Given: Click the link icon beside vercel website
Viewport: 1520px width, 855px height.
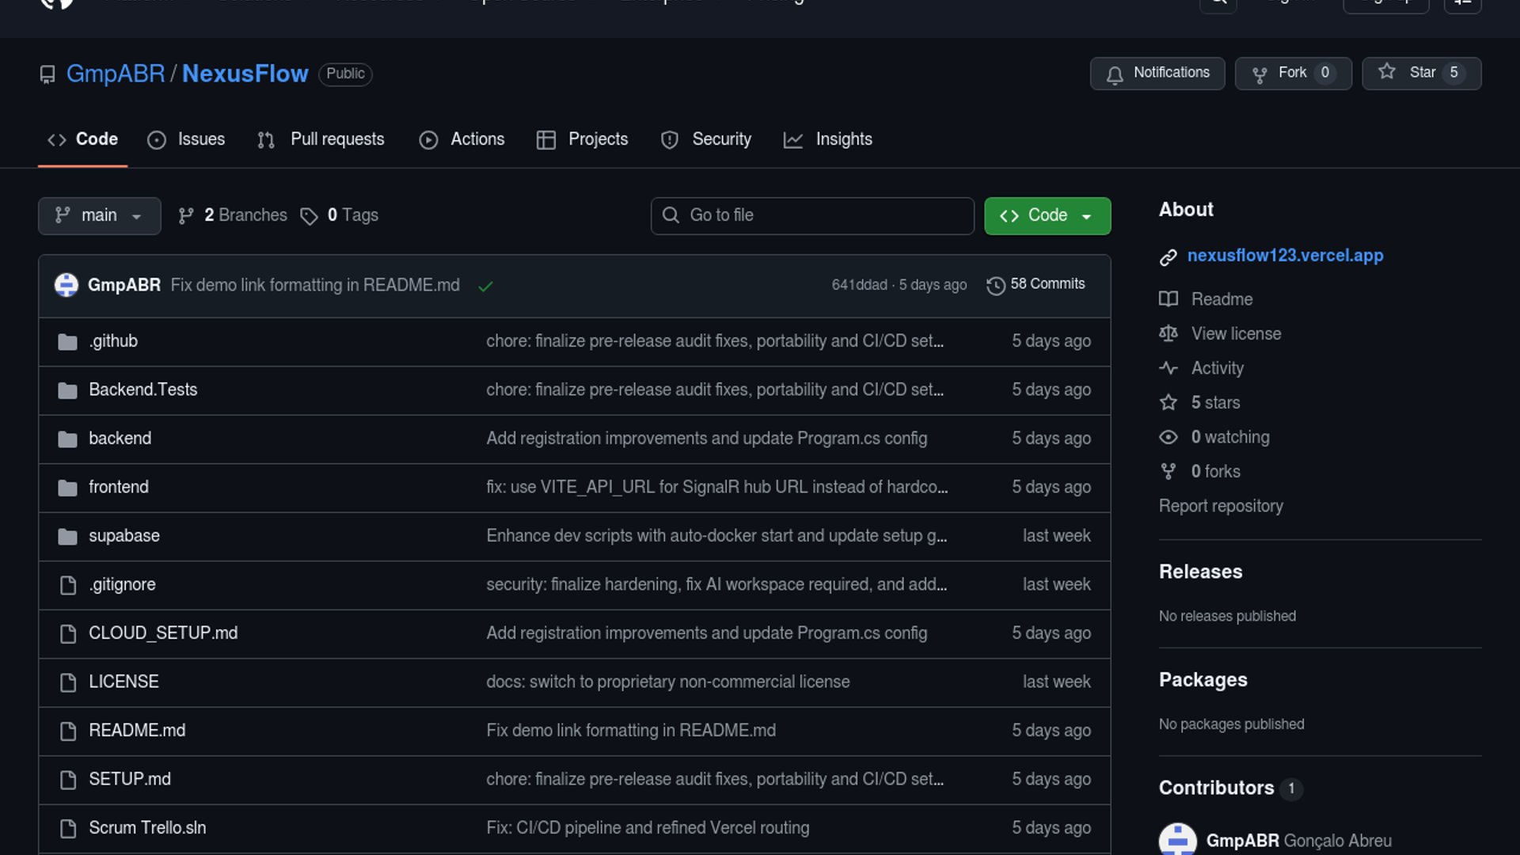Looking at the screenshot, I should (x=1168, y=256).
